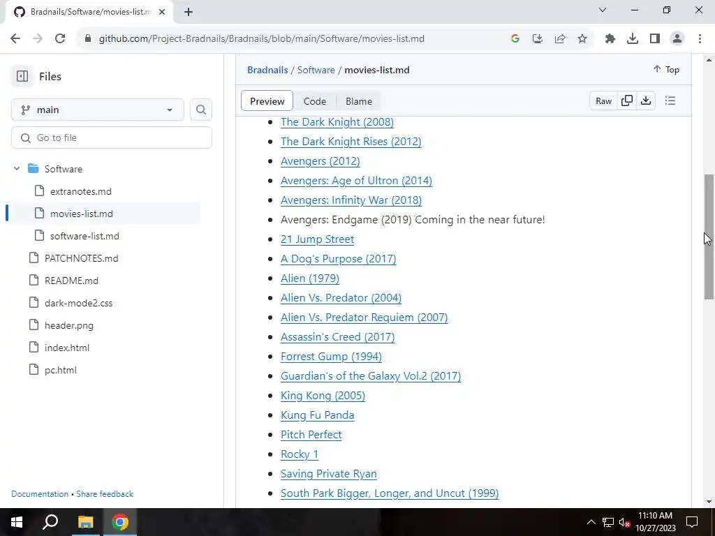Open Chrome three-dot menu

coord(700,39)
